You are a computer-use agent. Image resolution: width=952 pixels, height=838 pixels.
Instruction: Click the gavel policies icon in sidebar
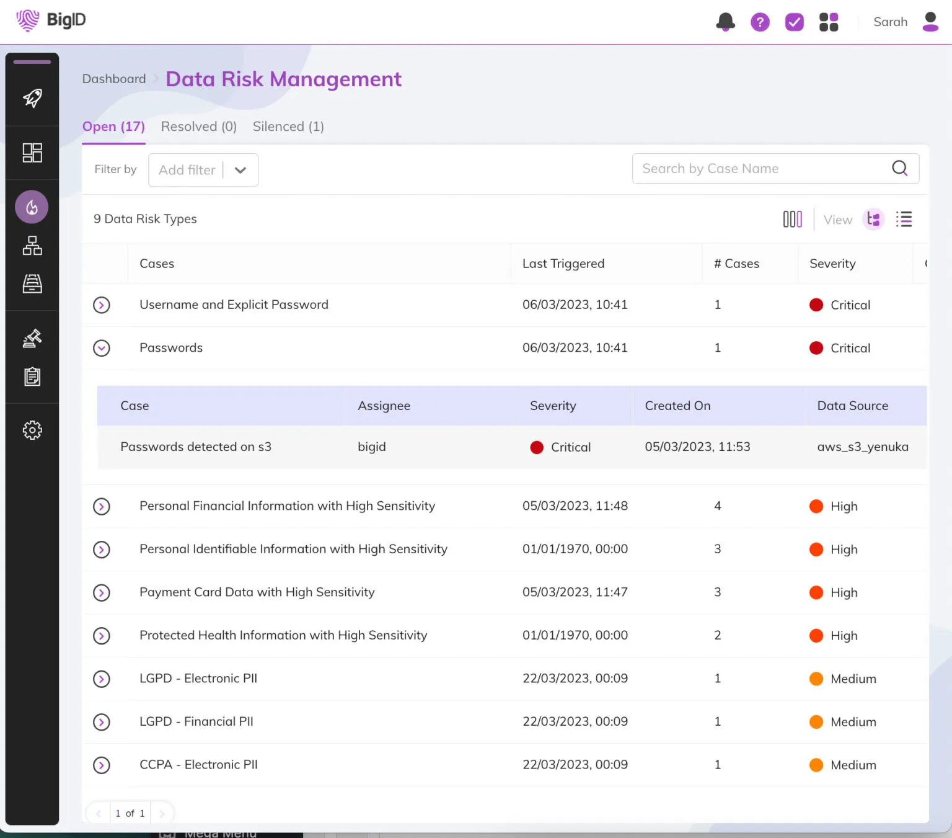coord(32,338)
